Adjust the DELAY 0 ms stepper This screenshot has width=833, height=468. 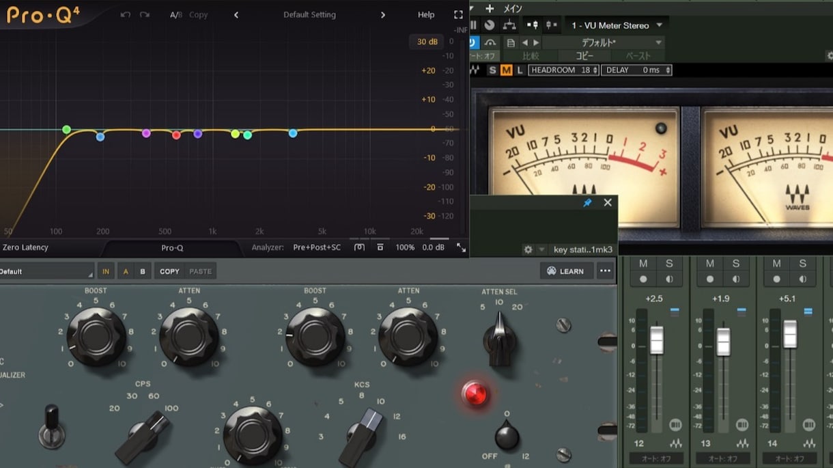click(x=636, y=70)
